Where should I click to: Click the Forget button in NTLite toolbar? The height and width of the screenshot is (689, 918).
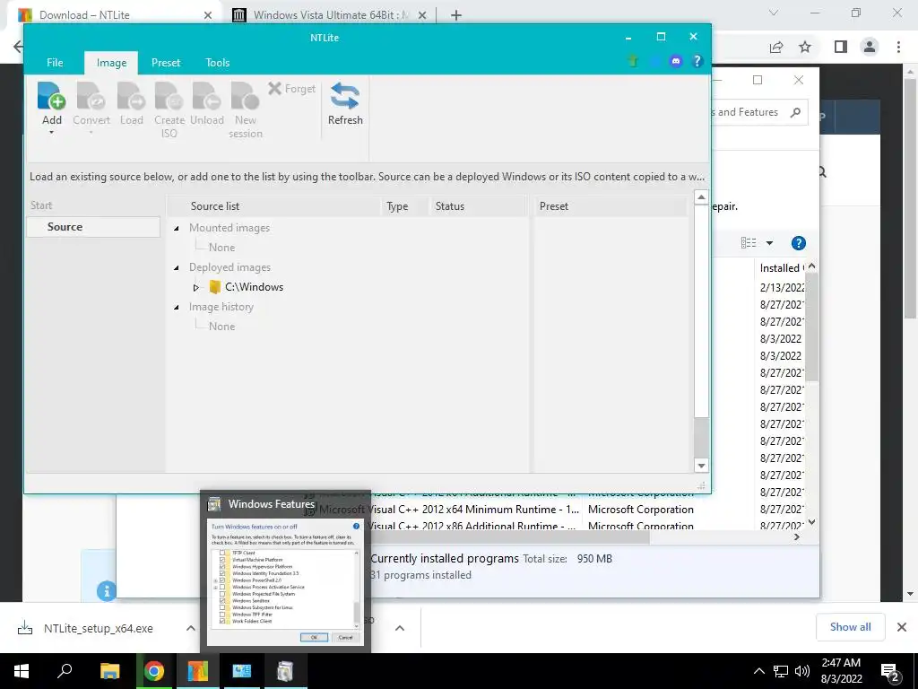pos(291,89)
